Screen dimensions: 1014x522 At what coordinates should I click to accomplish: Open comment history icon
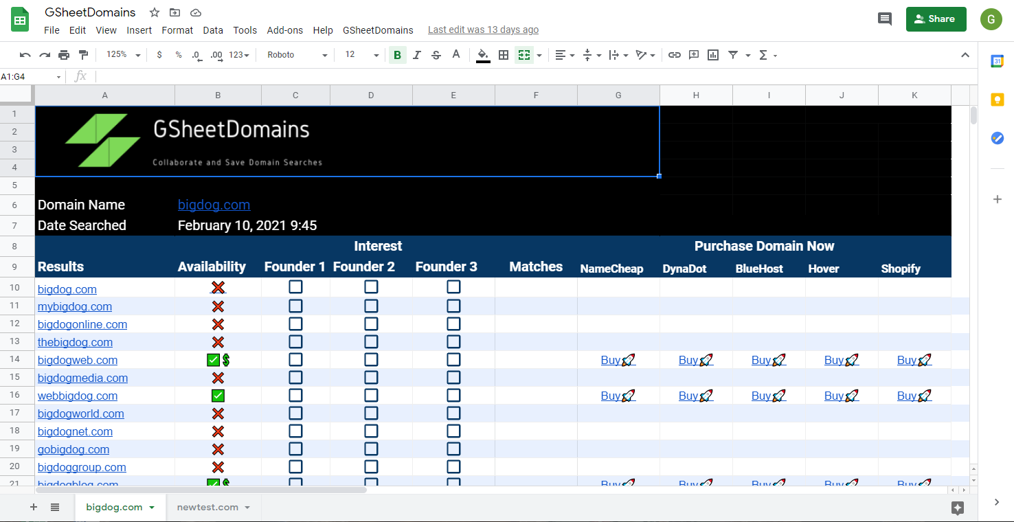click(885, 19)
